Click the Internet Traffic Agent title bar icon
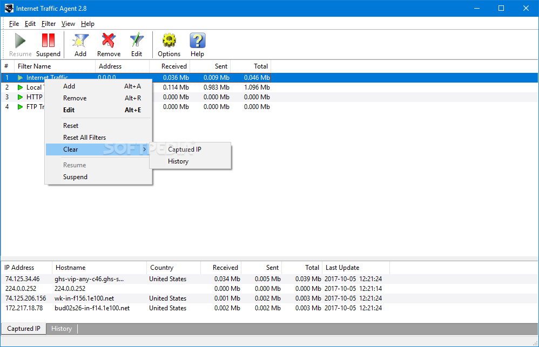The height and width of the screenshot is (347, 539). click(9, 8)
